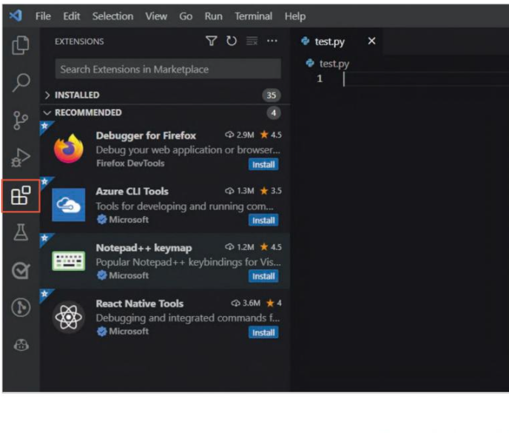Open Notepad++ keymap extension title
The width and height of the screenshot is (509, 433).
click(x=144, y=248)
